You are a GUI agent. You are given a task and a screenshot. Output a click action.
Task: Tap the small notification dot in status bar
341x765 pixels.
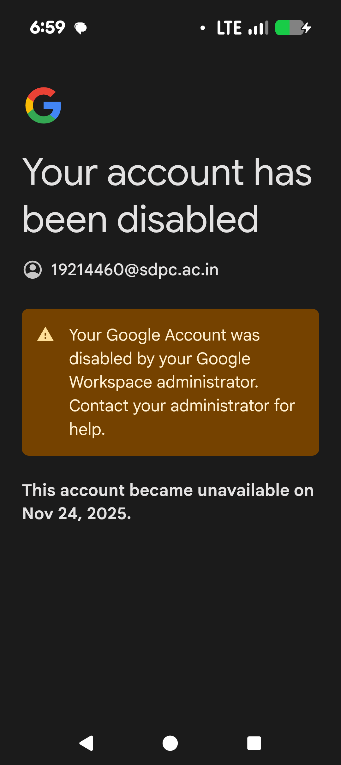coord(203,28)
